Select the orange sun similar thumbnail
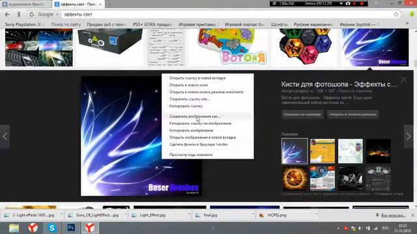This screenshot has width=417, height=234. (x=295, y=179)
